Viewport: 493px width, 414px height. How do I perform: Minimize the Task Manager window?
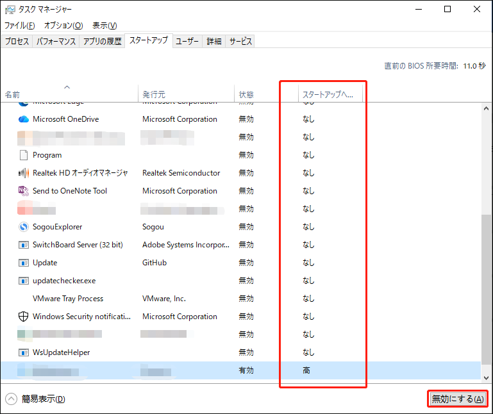[419, 10]
